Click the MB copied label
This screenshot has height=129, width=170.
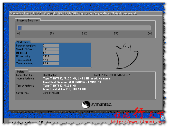[22, 53]
